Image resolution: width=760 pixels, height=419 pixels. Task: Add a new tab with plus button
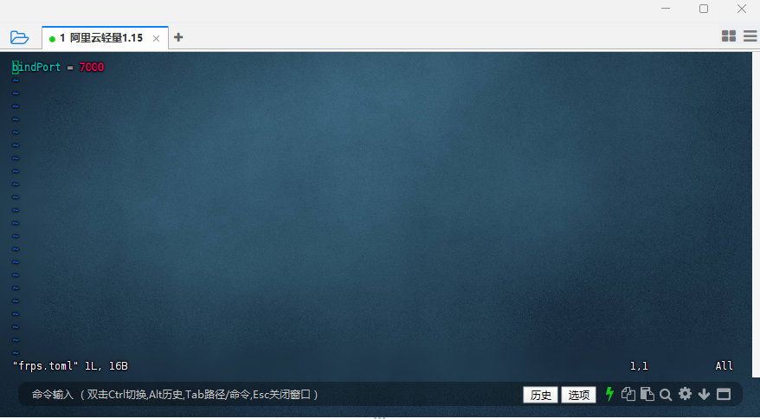(x=178, y=37)
